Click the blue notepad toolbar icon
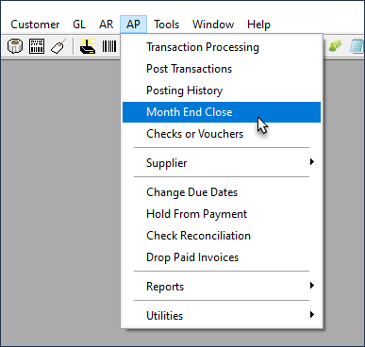 [x=357, y=46]
